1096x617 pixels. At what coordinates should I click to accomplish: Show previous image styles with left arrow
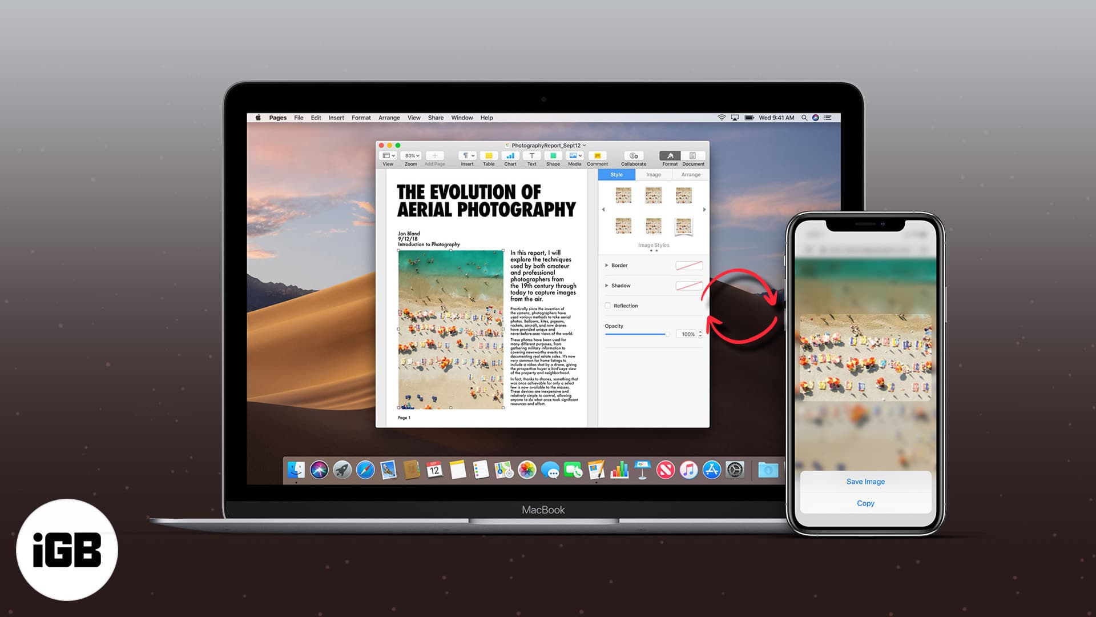click(603, 210)
